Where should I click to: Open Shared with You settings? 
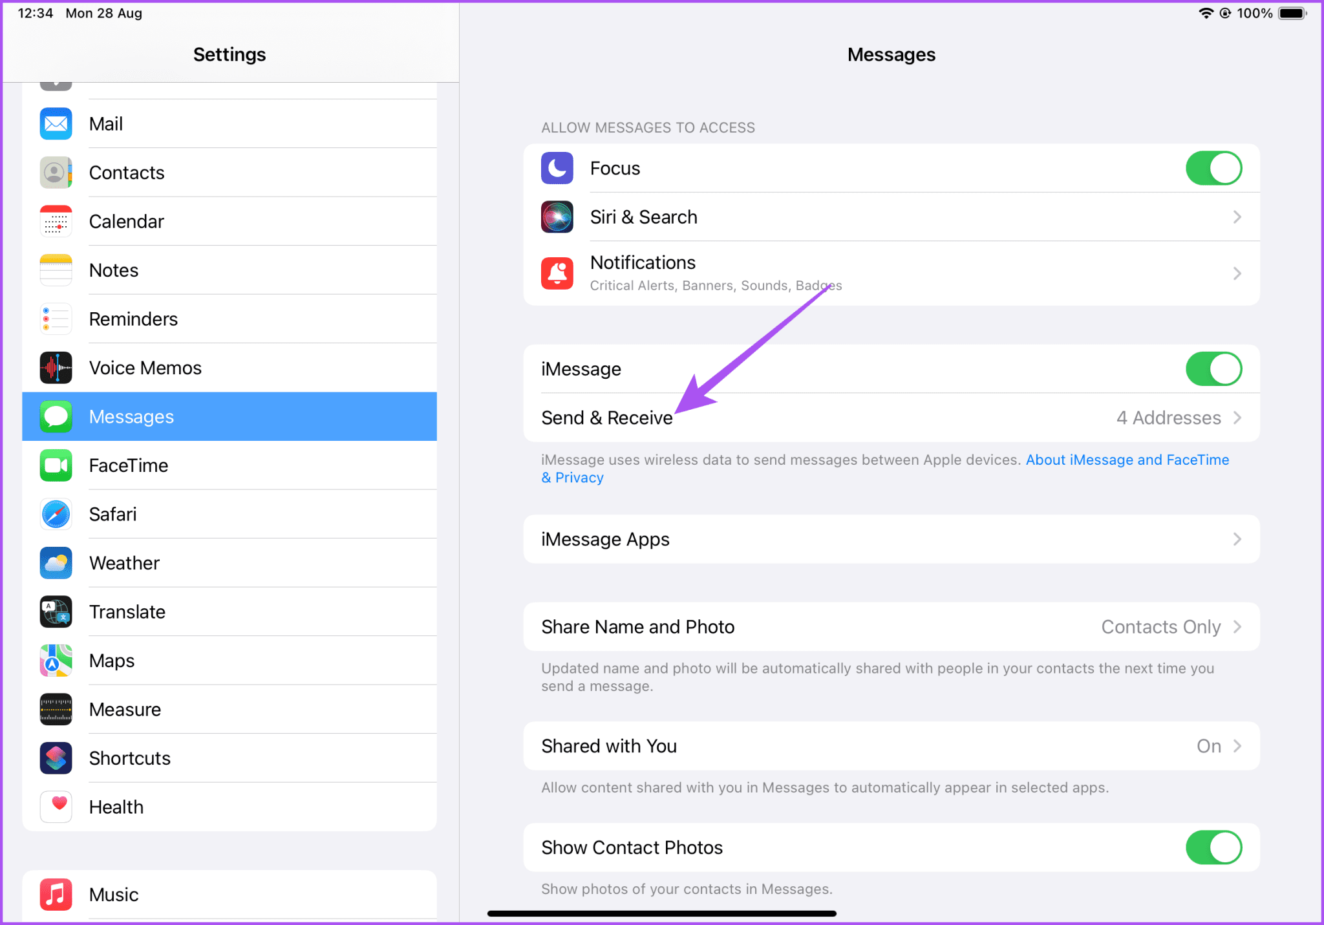(x=891, y=746)
